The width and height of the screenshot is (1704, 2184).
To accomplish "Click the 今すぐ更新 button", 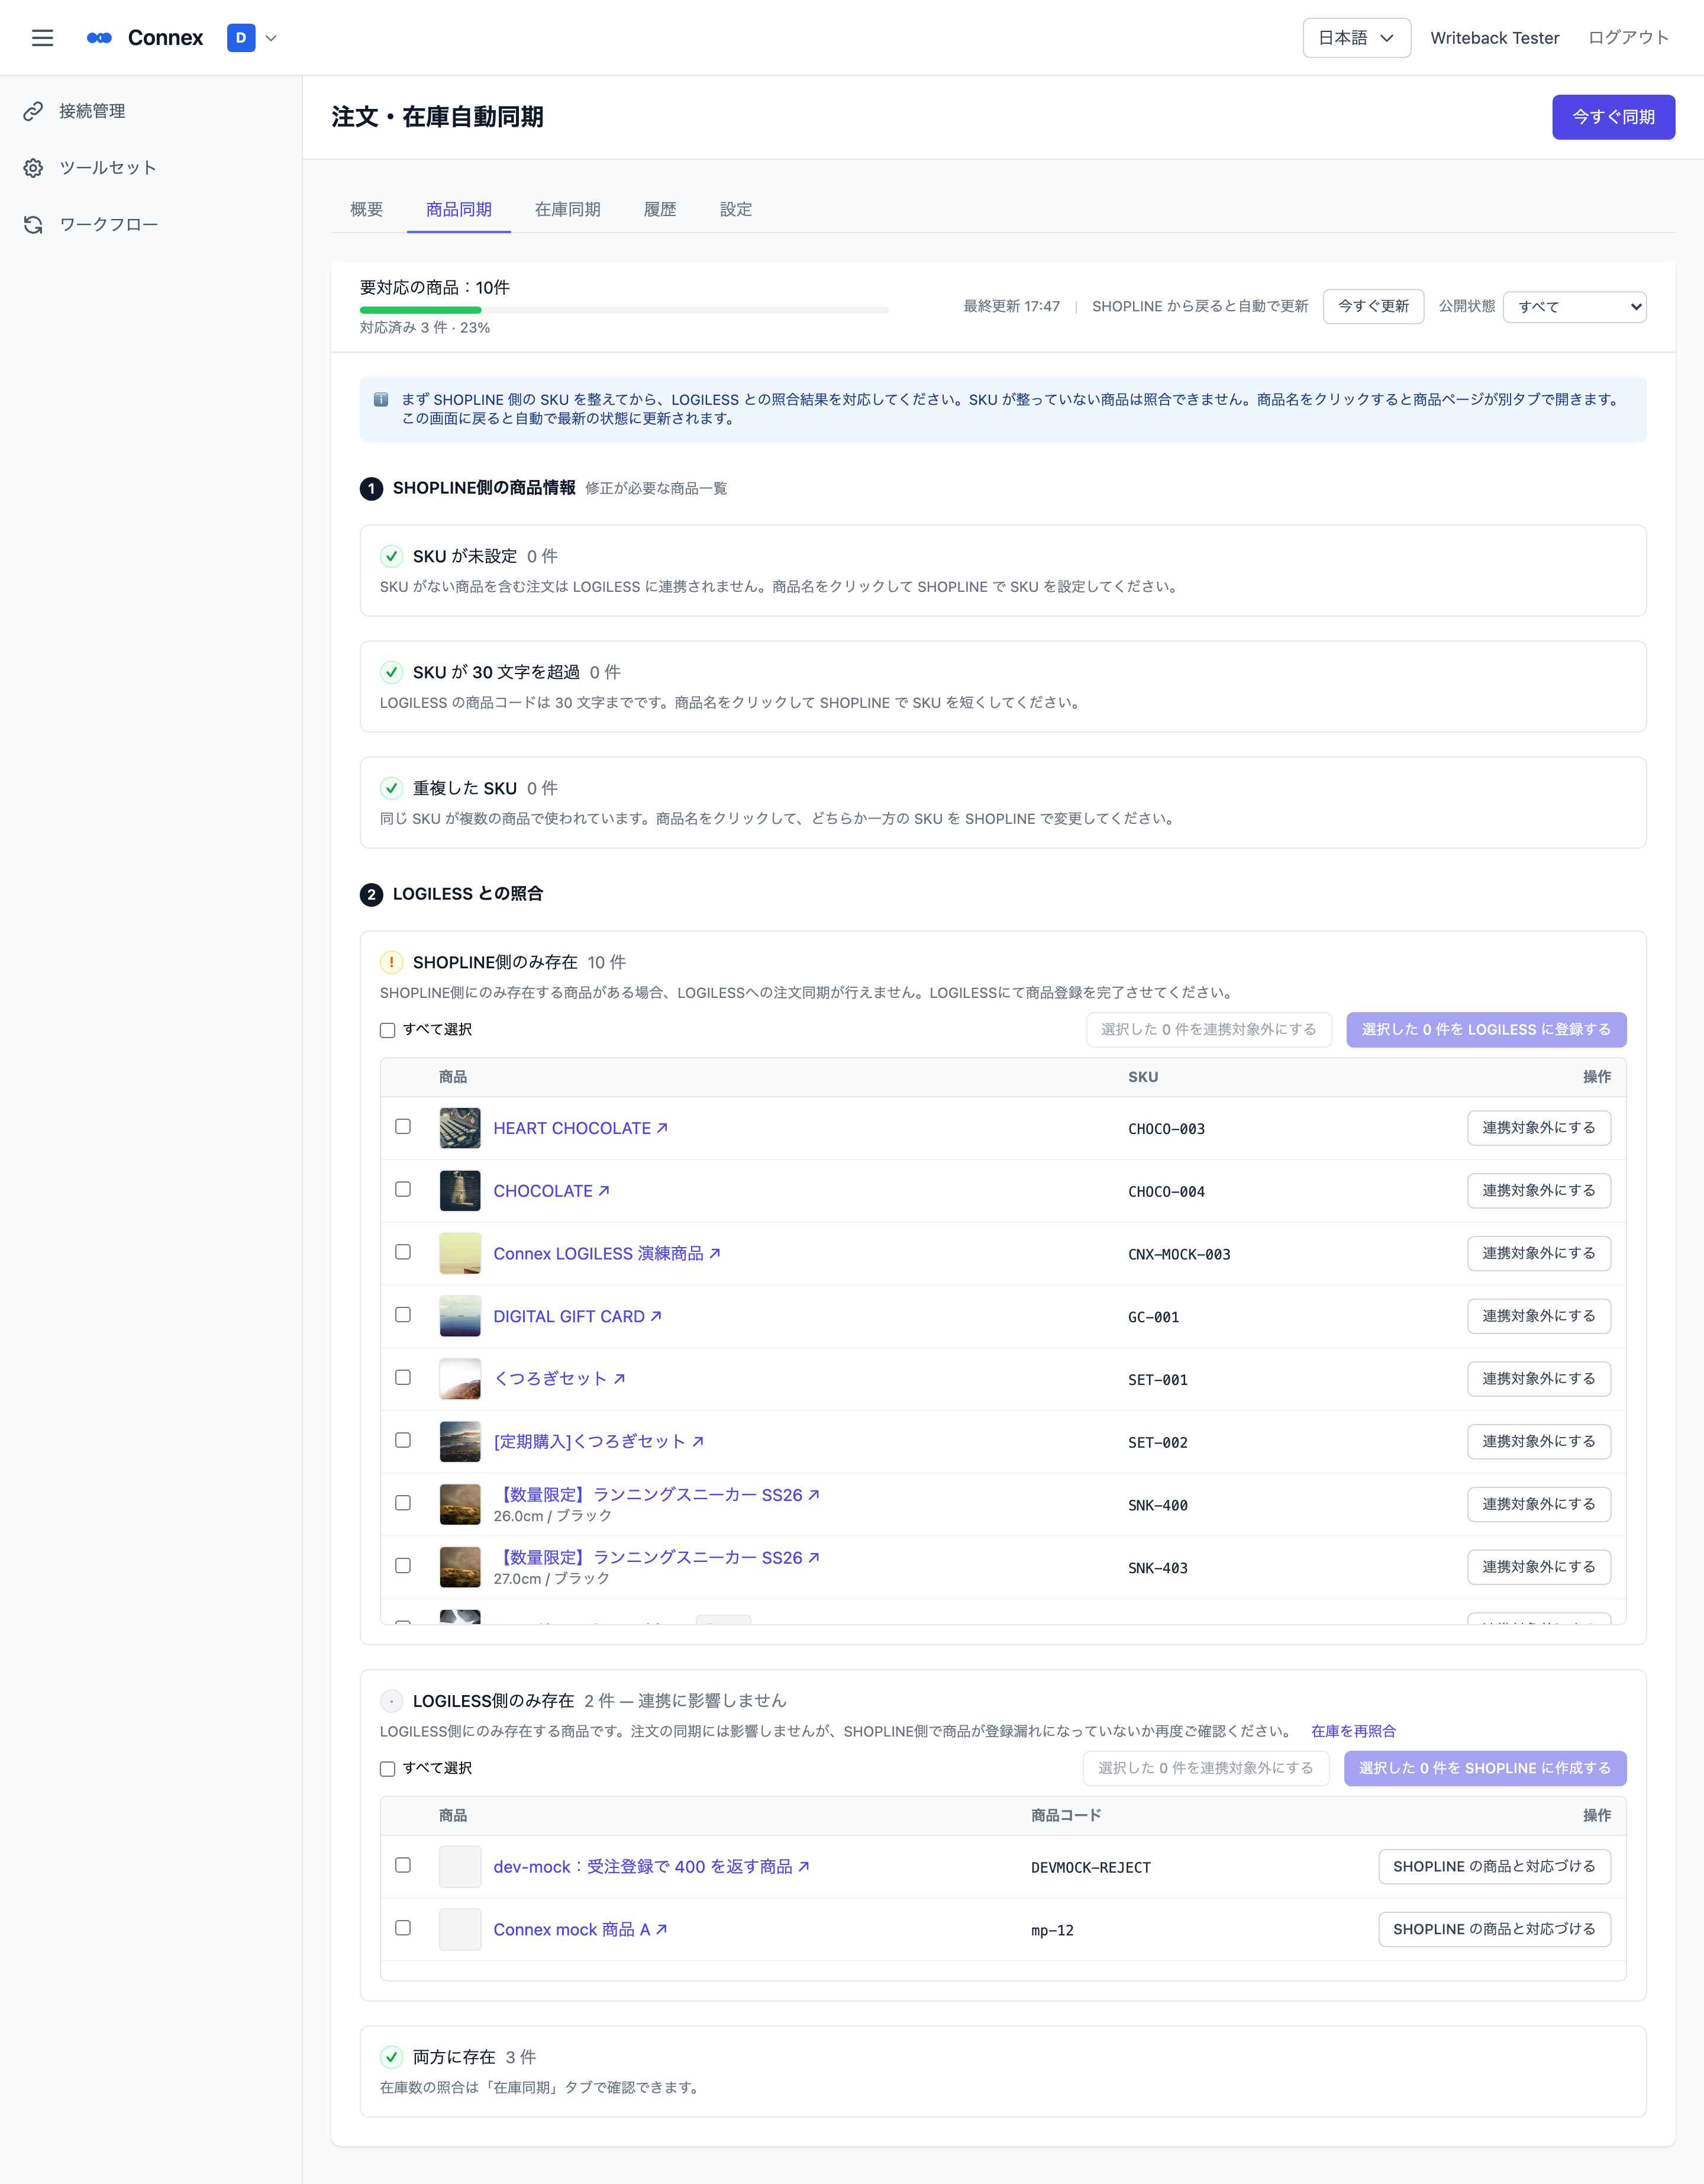I will (1373, 306).
